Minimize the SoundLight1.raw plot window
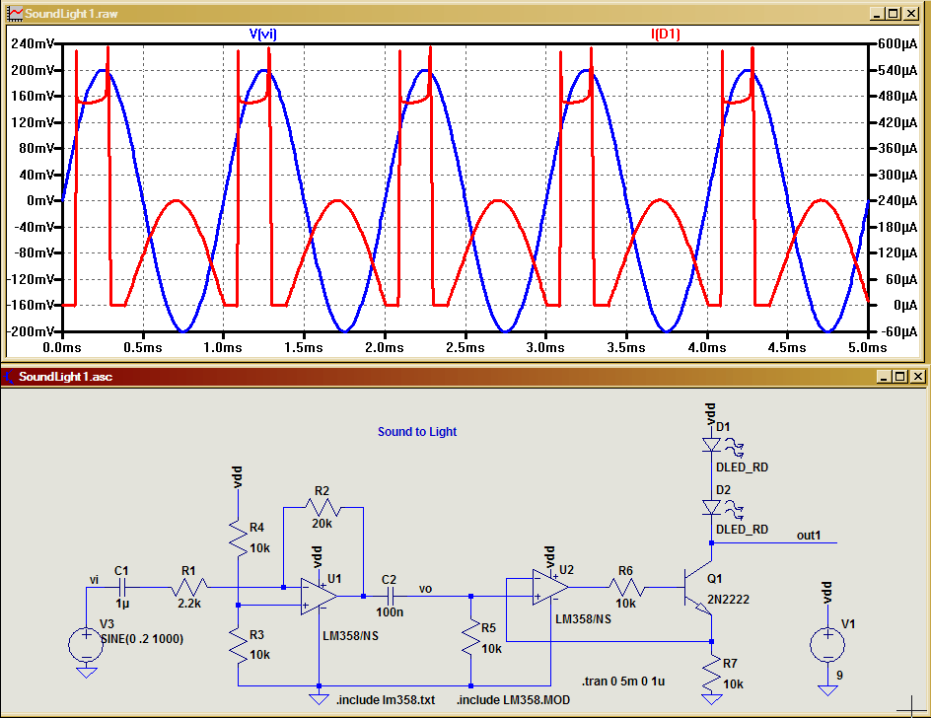The height and width of the screenshot is (718, 931). point(877,13)
